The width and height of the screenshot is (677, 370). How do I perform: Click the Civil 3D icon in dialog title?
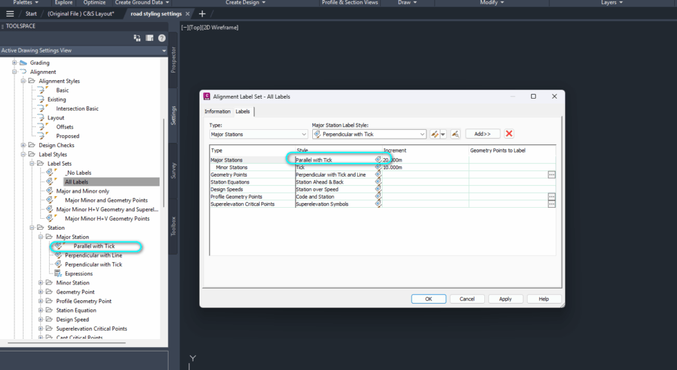coord(207,97)
